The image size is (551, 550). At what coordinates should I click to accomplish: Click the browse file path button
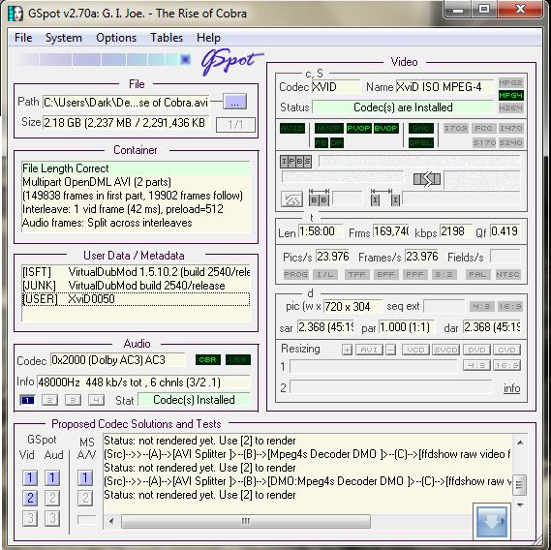pos(234,103)
